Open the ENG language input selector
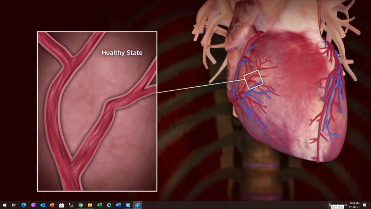The width and height of the screenshot is (371, 209). click(x=345, y=205)
